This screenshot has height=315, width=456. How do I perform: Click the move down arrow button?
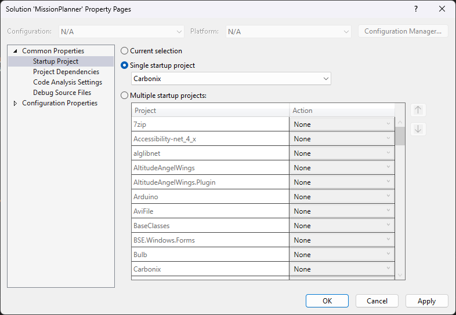pos(418,129)
